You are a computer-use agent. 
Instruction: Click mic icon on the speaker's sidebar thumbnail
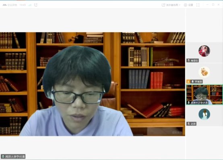point(189,103)
